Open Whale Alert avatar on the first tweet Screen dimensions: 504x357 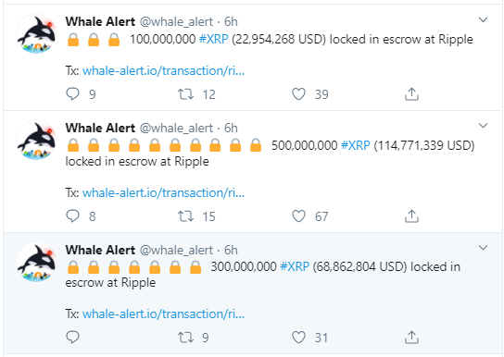pos(37,33)
